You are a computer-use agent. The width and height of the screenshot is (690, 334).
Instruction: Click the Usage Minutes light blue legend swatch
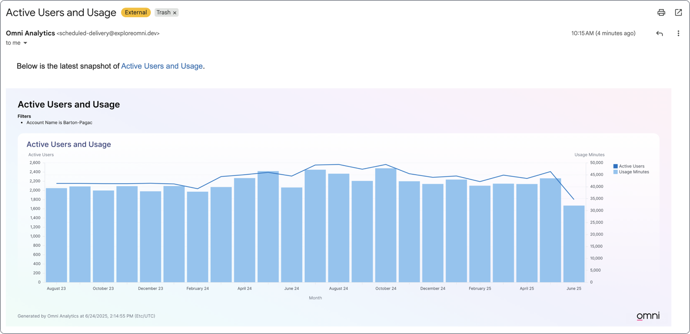pyautogui.click(x=615, y=172)
